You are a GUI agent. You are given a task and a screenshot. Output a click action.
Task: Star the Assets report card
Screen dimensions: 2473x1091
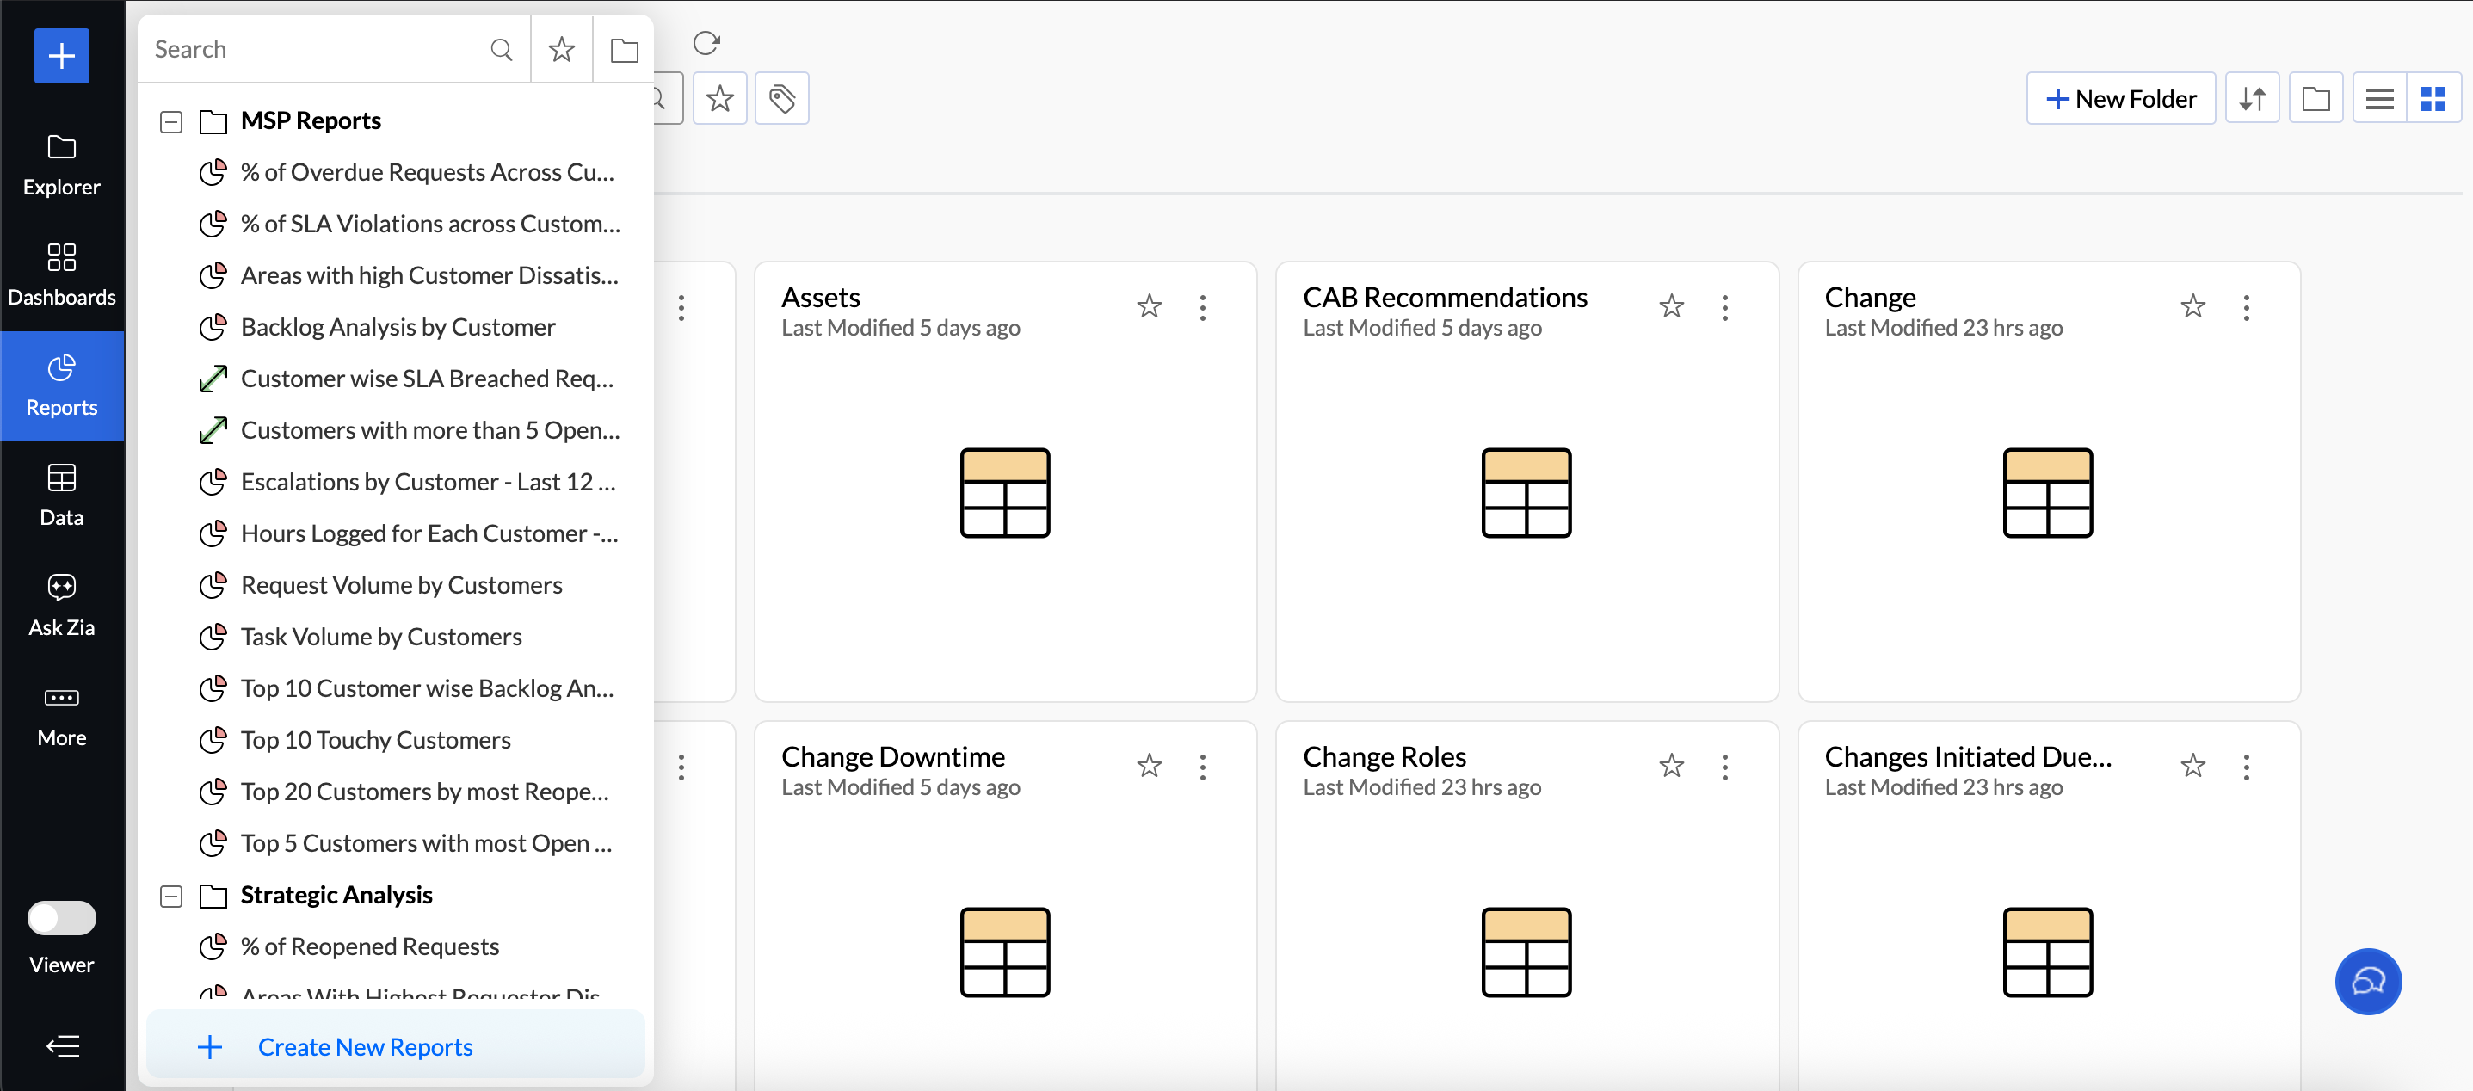click(x=1149, y=306)
